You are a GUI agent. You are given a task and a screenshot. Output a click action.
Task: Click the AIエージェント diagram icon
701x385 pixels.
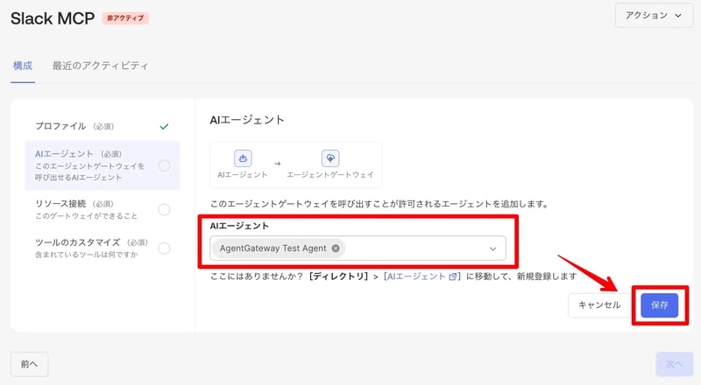[243, 158]
